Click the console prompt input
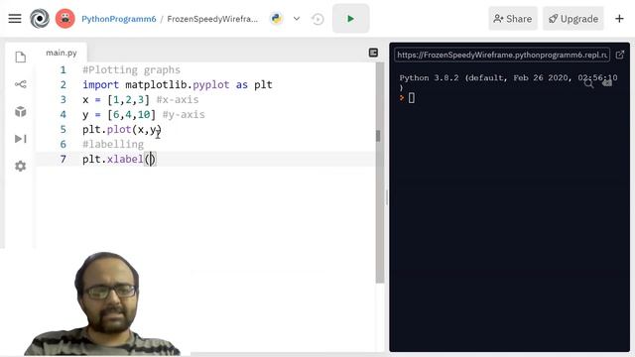The width and height of the screenshot is (635, 357). pyautogui.click(x=412, y=98)
